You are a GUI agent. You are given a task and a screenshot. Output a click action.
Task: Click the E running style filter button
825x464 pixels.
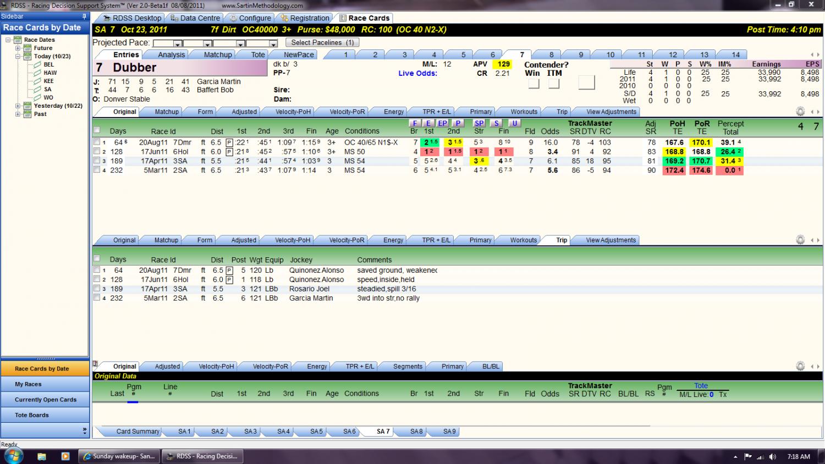[428, 123]
